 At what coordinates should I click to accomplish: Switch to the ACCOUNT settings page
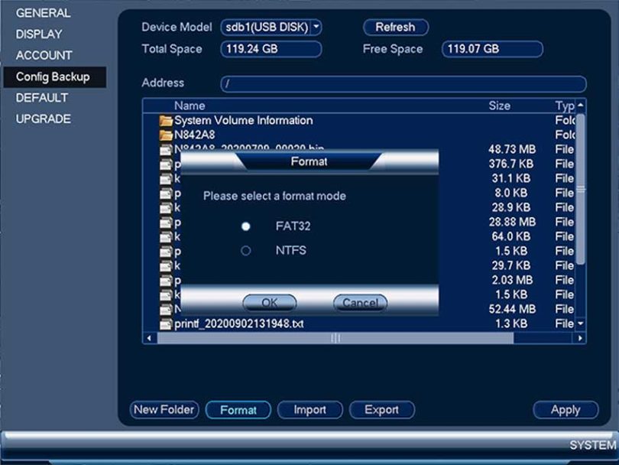[44, 55]
